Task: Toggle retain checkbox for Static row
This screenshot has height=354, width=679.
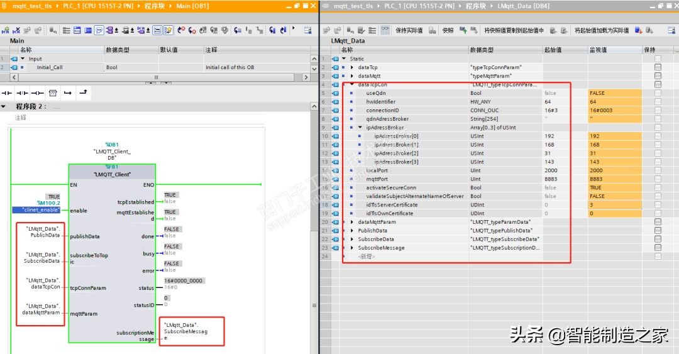Action: pyautogui.click(x=658, y=58)
